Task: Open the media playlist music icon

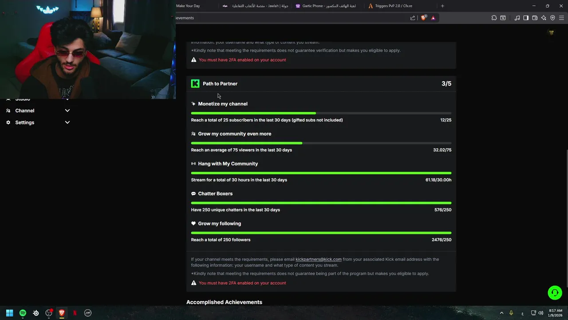Action: coord(517,18)
